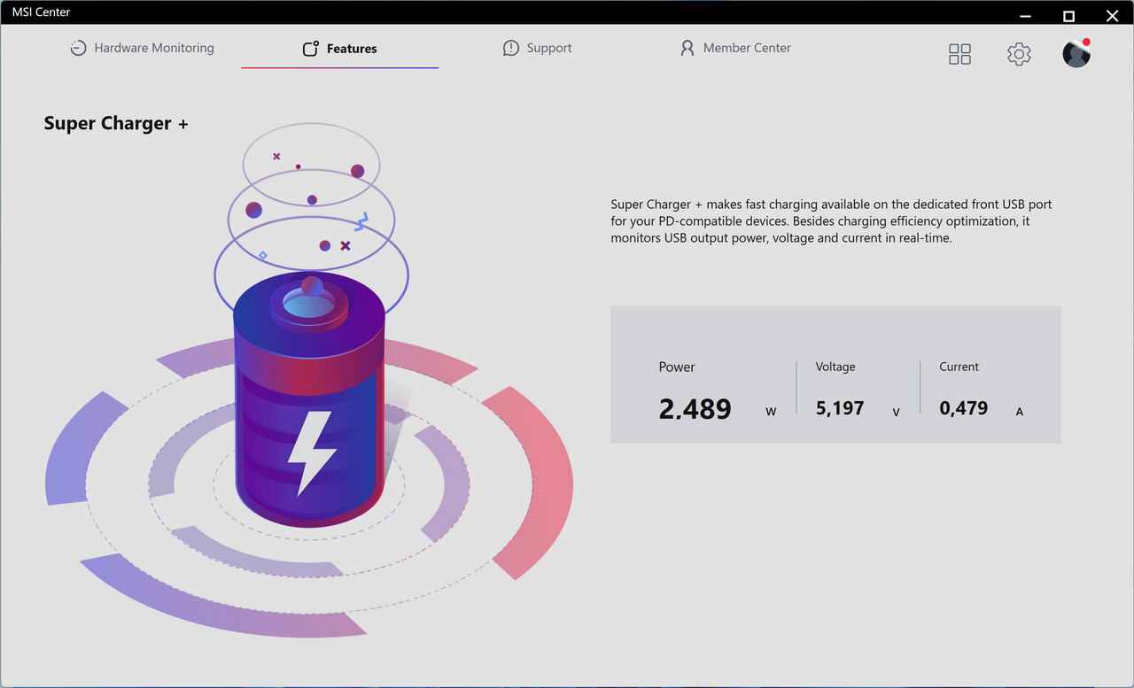Open the Support tab
This screenshot has width=1134, height=688.
548,49
